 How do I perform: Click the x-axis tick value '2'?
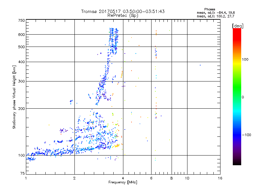pyautogui.click(x=74, y=178)
